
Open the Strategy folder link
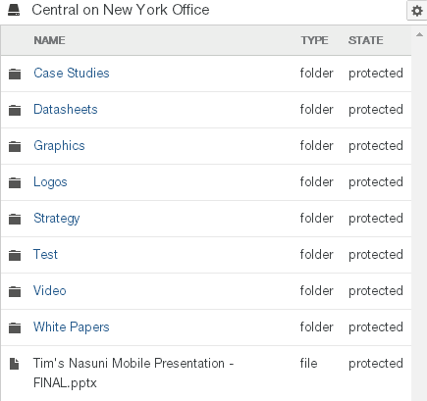pos(57,219)
